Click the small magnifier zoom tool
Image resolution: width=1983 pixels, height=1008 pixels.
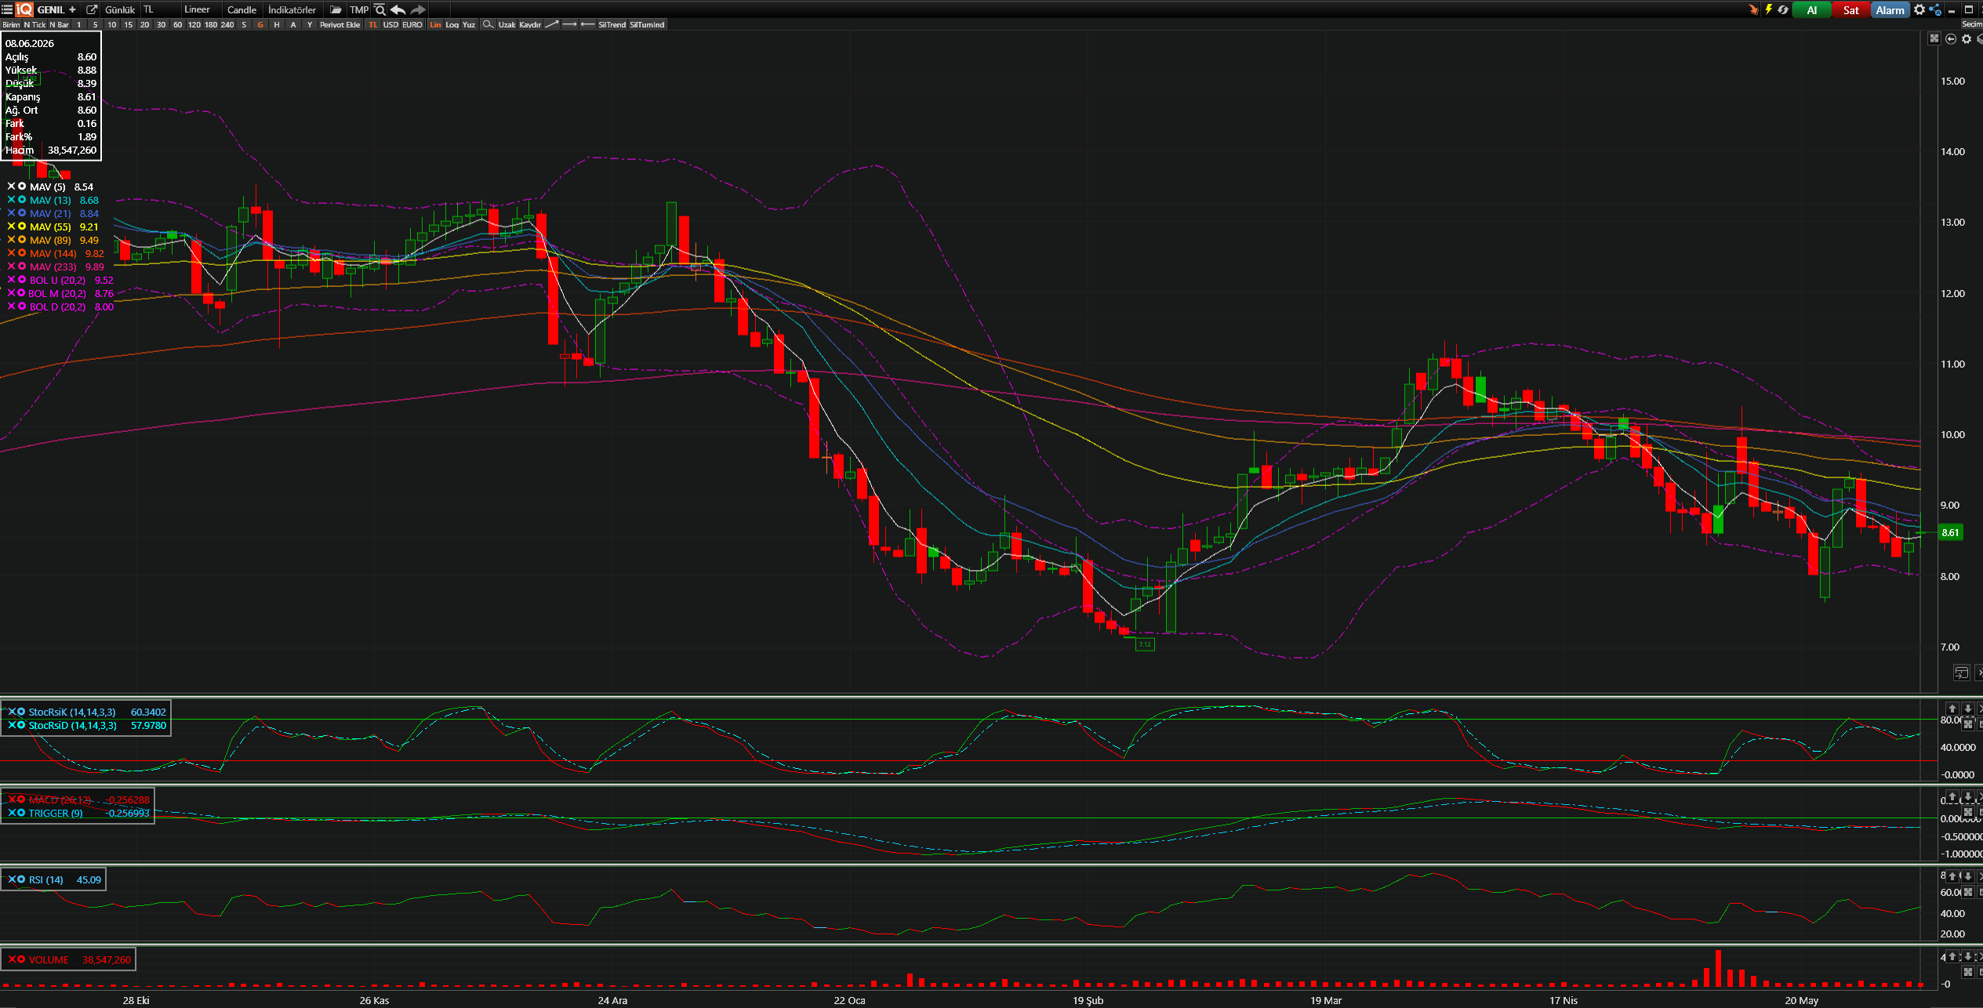point(488,24)
